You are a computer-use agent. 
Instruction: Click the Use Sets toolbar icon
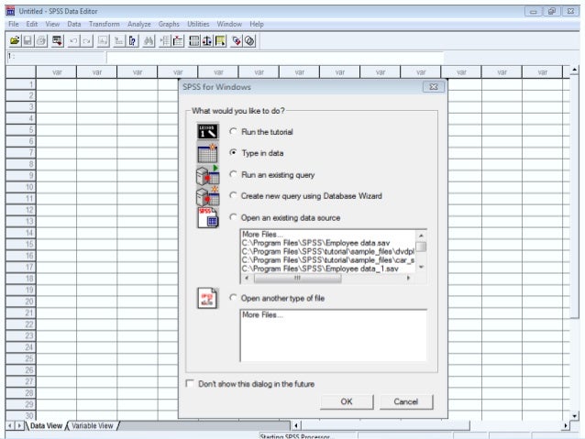(x=249, y=40)
